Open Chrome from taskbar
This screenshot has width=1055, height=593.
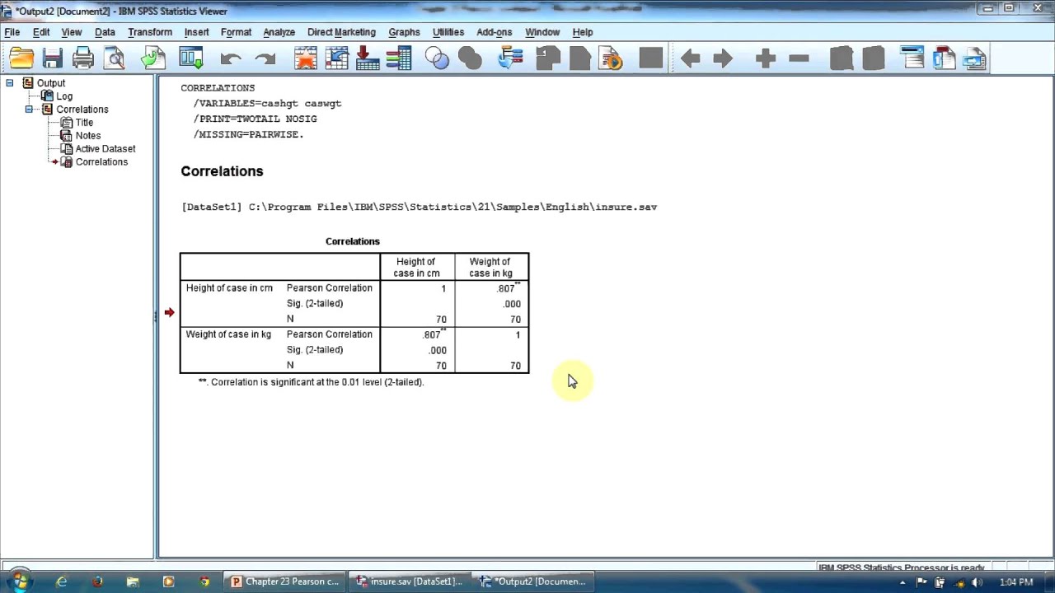204,581
